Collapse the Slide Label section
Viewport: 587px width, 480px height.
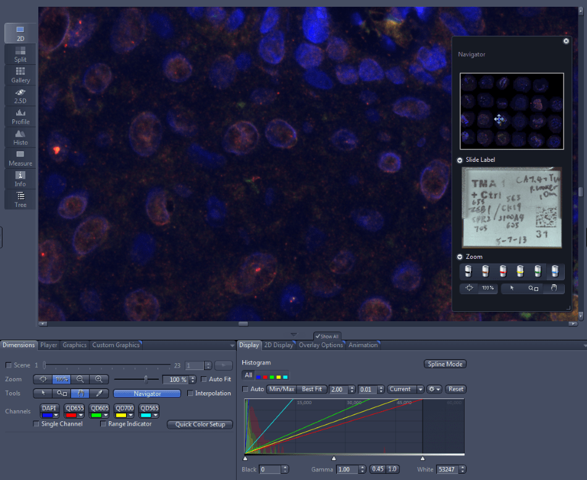coord(460,160)
